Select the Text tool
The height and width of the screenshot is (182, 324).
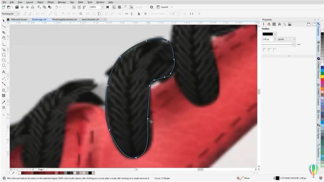click(4, 72)
